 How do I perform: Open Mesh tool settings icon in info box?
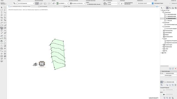point(14,3)
